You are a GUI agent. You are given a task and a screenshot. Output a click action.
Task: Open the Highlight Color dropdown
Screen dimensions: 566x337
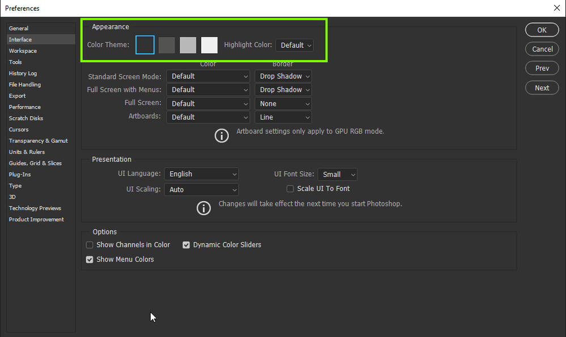click(294, 45)
